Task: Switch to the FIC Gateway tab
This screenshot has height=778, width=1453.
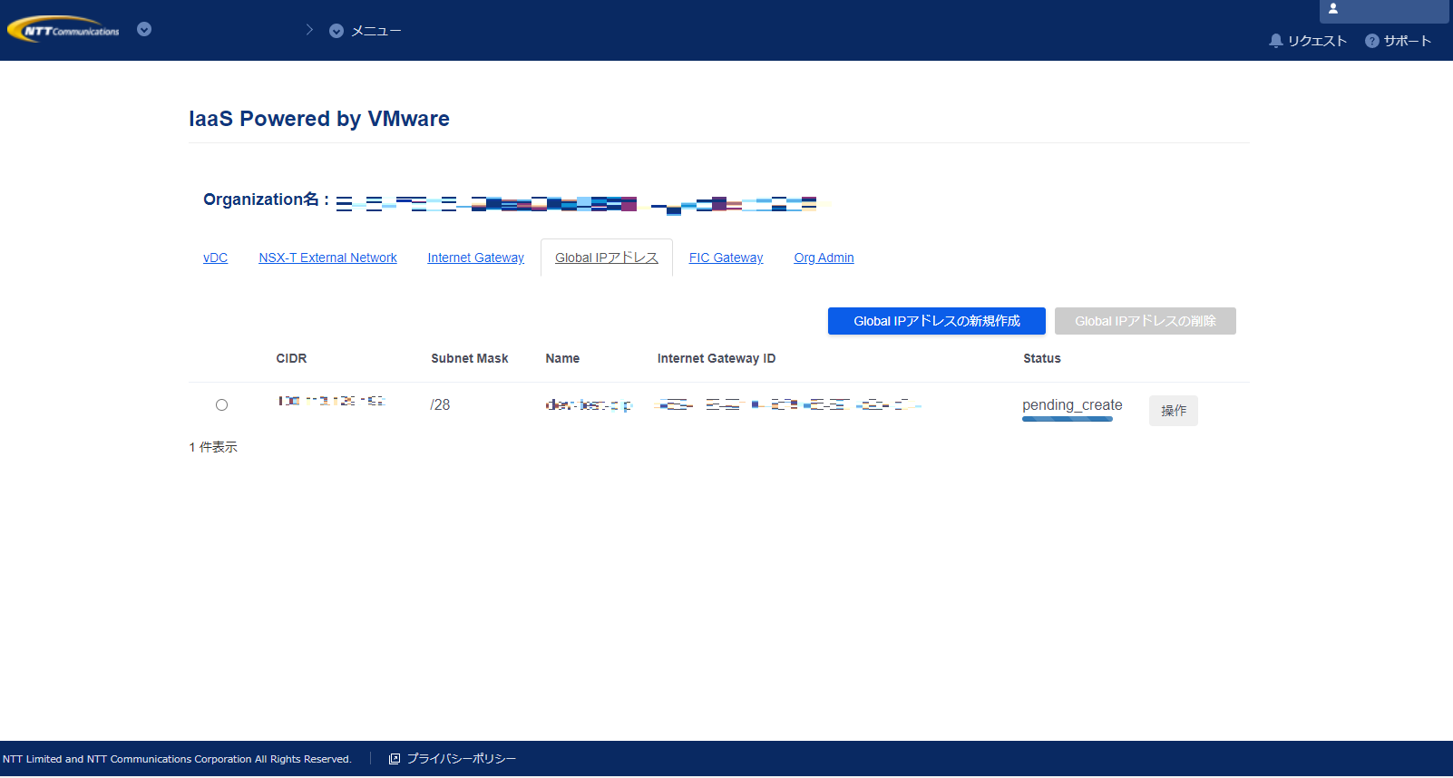Action: pos(726,258)
